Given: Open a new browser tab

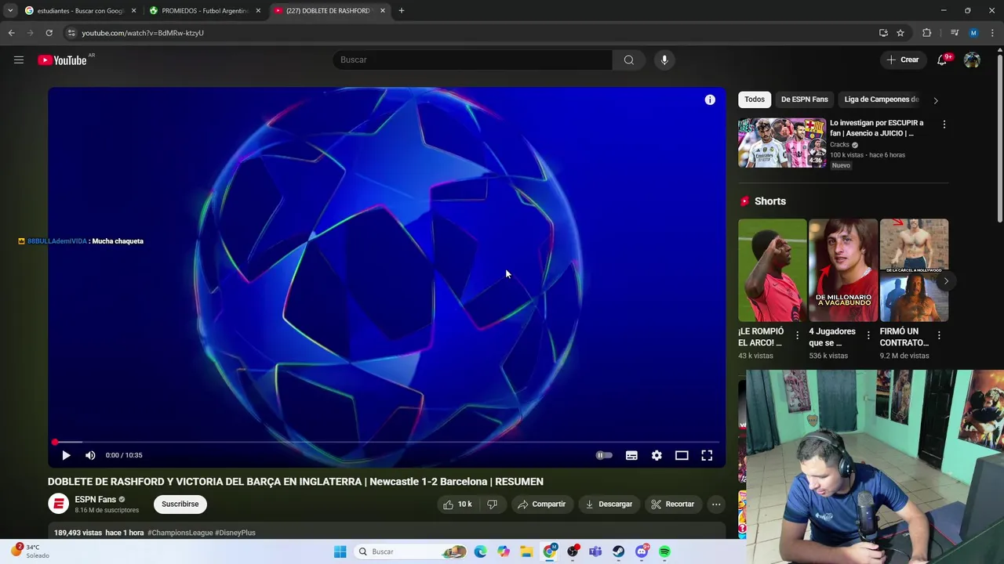Looking at the screenshot, I should (x=402, y=11).
